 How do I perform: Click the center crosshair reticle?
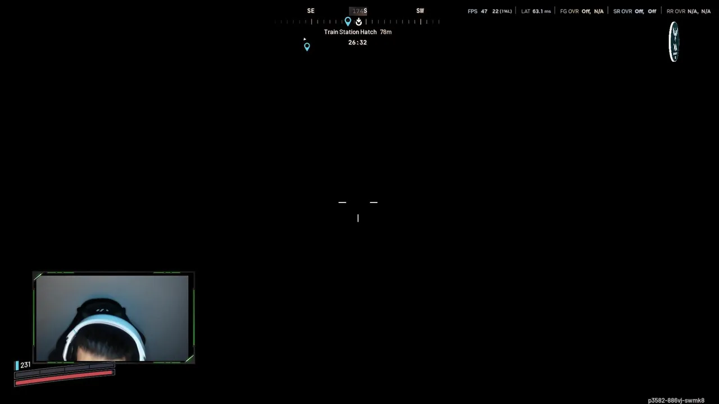pyautogui.click(x=358, y=210)
